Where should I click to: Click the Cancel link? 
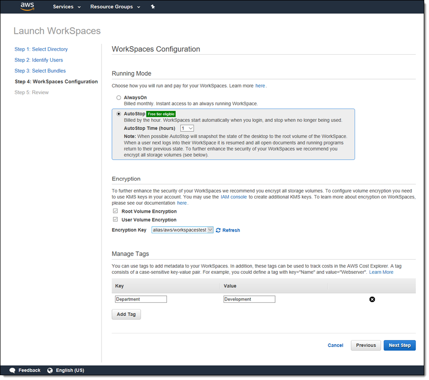pyautogui.click(x=336, y=345)
